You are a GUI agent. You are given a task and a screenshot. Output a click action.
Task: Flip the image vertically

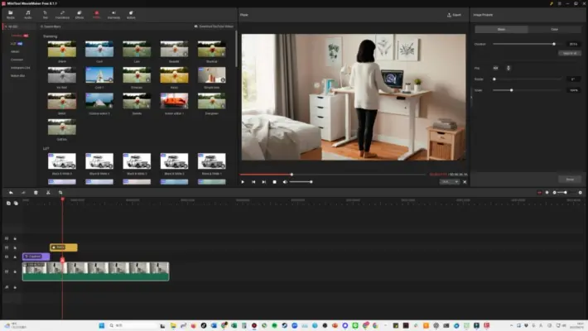(x=508, y=68)
